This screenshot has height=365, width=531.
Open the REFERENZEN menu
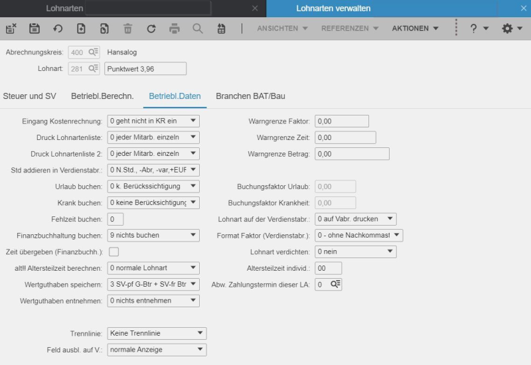coord(350,29)
